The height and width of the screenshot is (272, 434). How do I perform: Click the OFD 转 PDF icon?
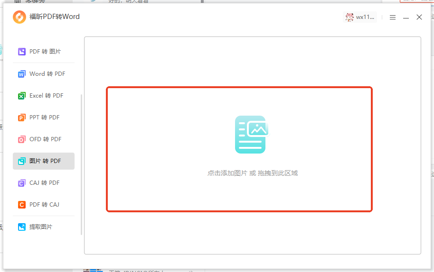click(21, 140)
